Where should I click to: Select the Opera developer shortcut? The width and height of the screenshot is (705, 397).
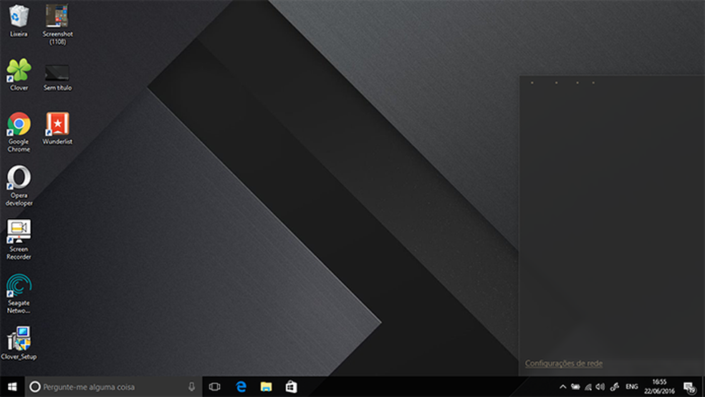tap(19, 186)
